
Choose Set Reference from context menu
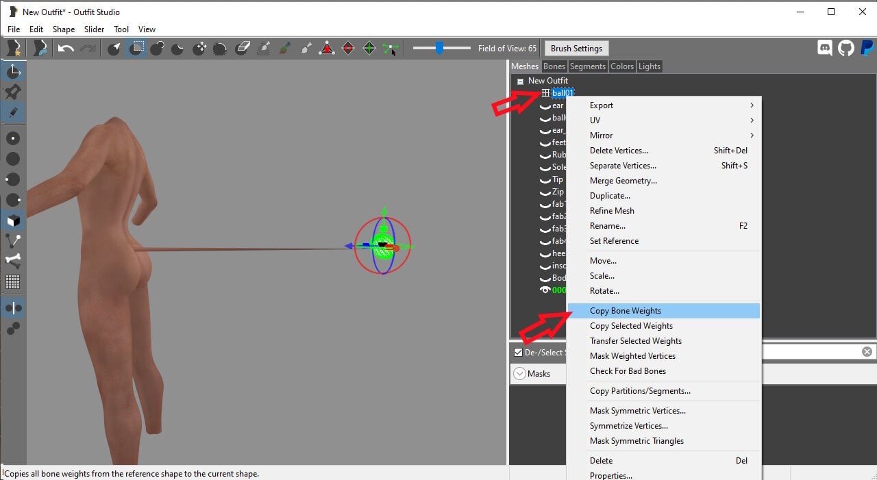pos(663,241)
